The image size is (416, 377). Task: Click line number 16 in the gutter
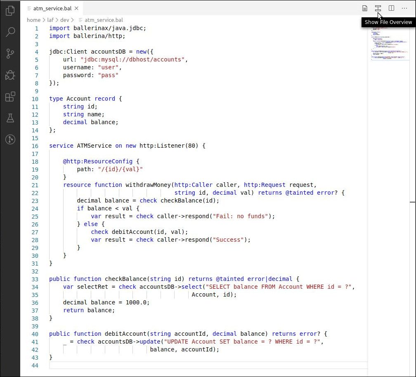tap(35, 146)
